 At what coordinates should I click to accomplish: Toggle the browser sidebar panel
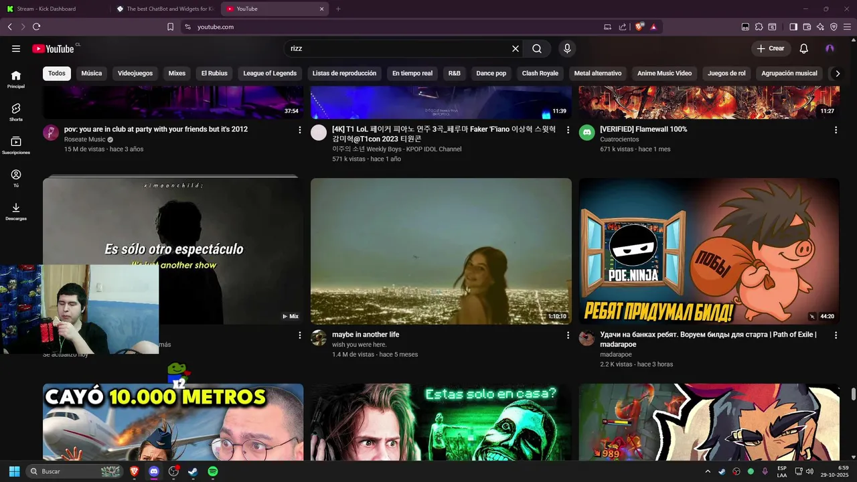pyautogui.click(x=793, y=27)
